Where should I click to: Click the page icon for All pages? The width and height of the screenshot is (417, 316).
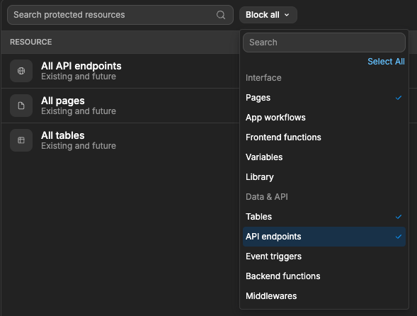21,106
